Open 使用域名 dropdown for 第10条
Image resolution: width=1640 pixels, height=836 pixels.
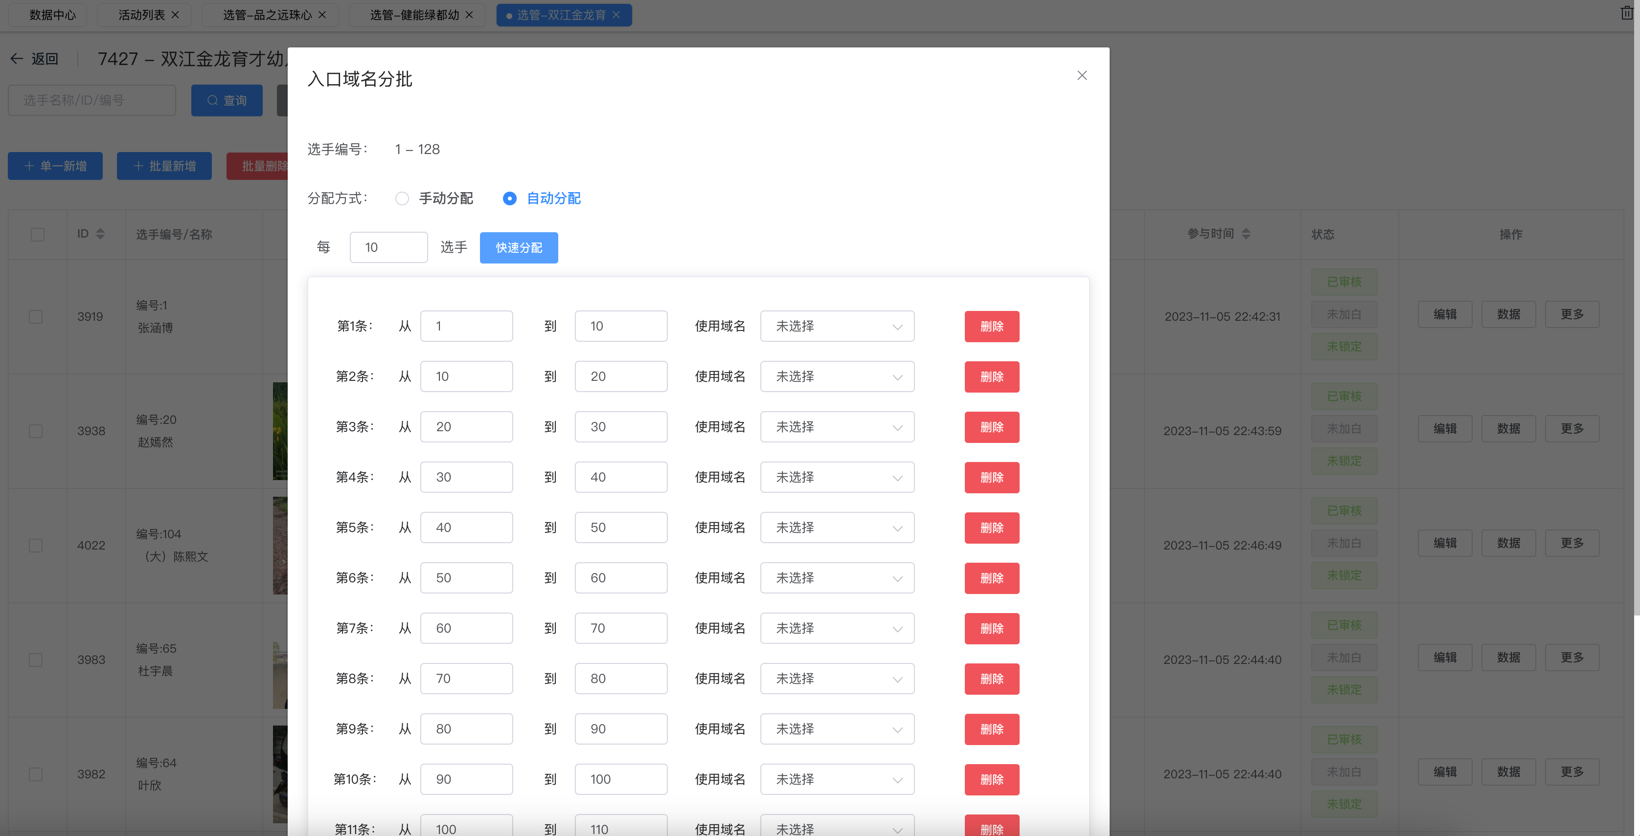pos(837,779)
